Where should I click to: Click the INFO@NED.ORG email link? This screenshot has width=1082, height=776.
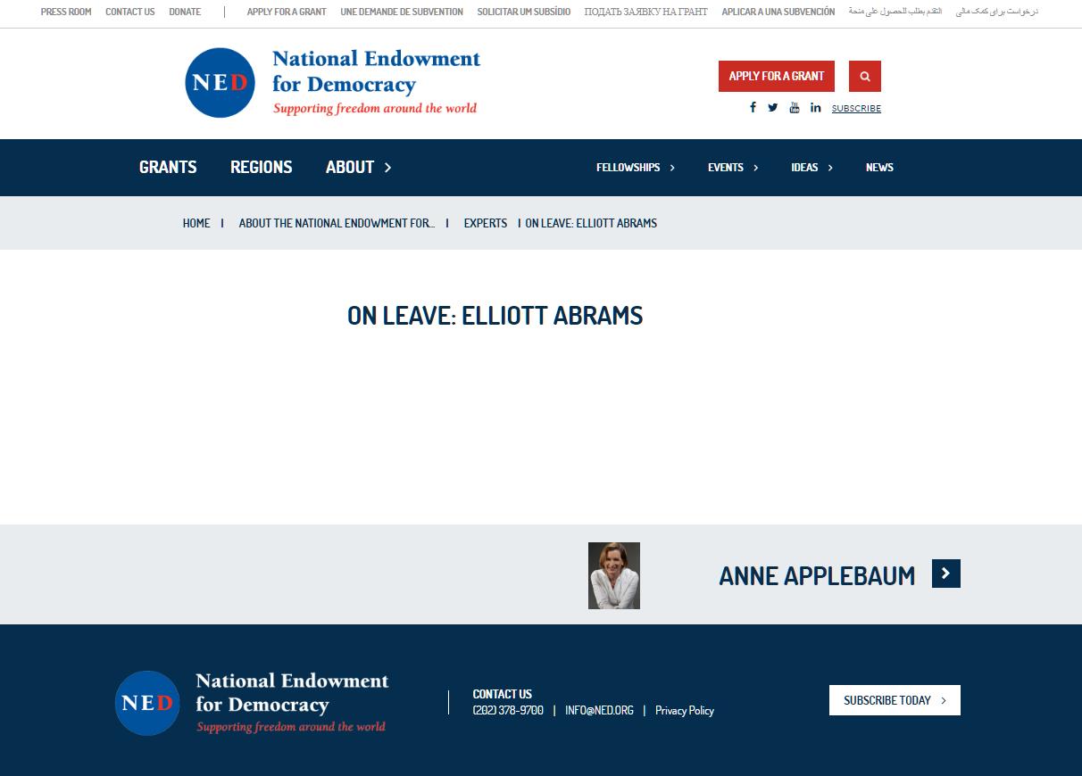coord(599,710)
